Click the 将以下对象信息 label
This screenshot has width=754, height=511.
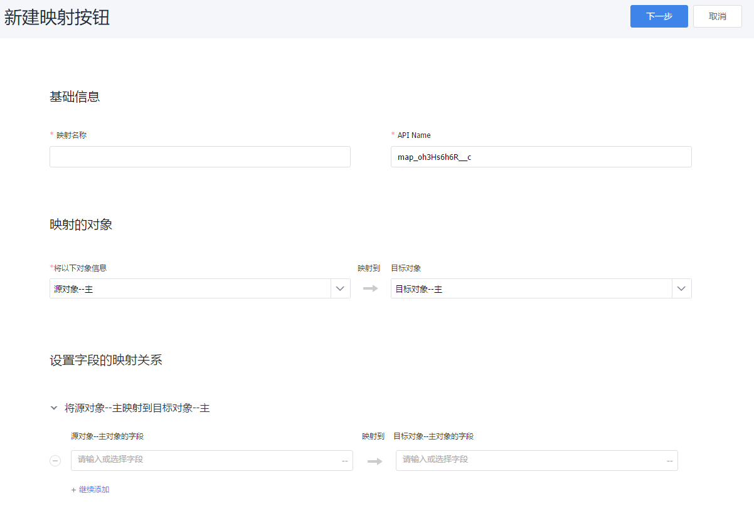pos(80,268)
